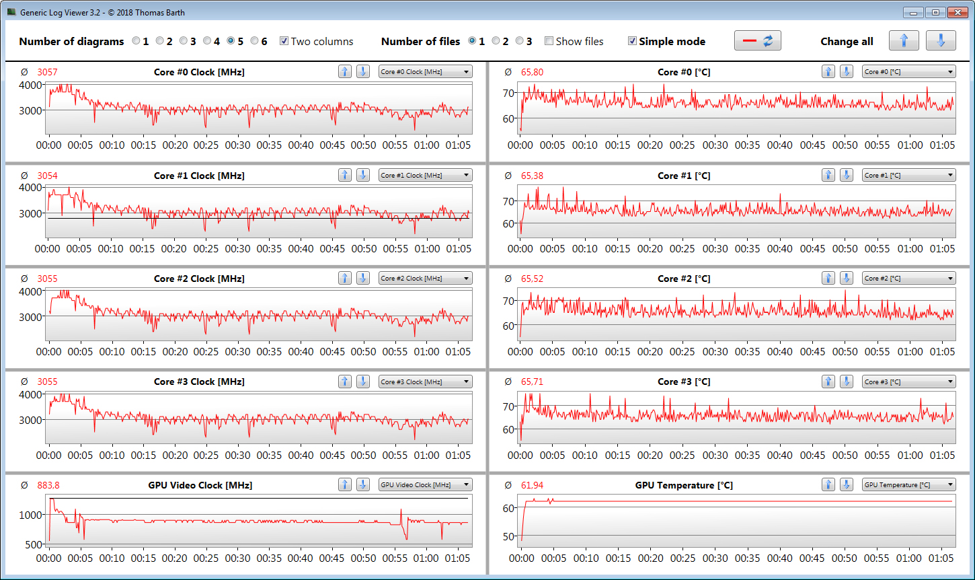Disable the Simple mode checkbox
975x580 pixels.
coord(632,41)
